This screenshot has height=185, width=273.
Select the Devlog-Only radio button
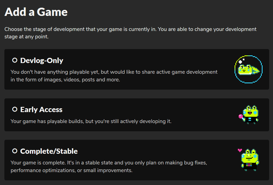tap(15, 60)
